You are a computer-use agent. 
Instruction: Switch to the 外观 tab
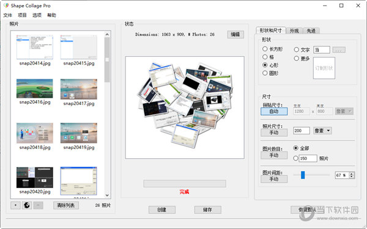[294, 31]
